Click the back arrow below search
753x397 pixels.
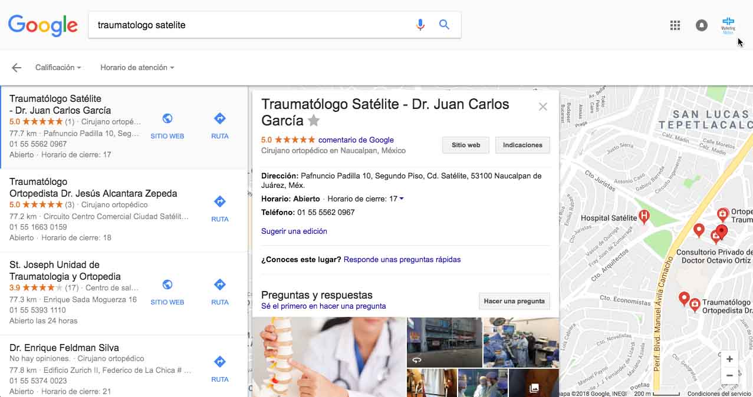pos(17,68)
